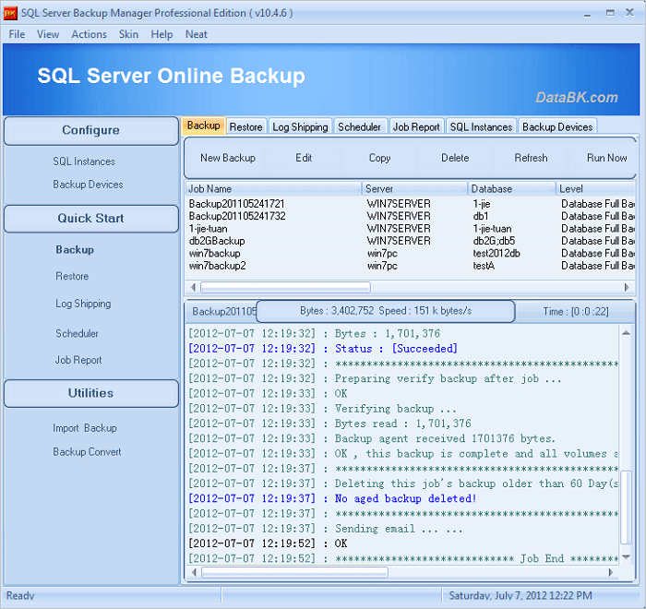Click the job list horizontal scrollbar
646x609 pixels.
285,287
